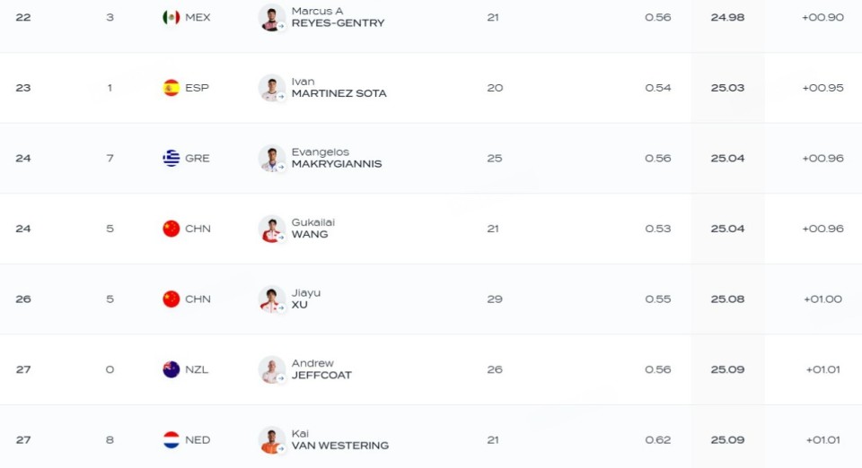The width and height of the screenshot is (862, 468).
Task: Click Netherlands flag icon beside NED
Action: 172,439
